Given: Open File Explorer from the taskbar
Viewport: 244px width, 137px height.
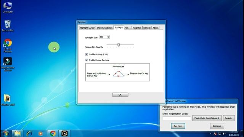Looking at the screenshot, I should tap(18, 134).
